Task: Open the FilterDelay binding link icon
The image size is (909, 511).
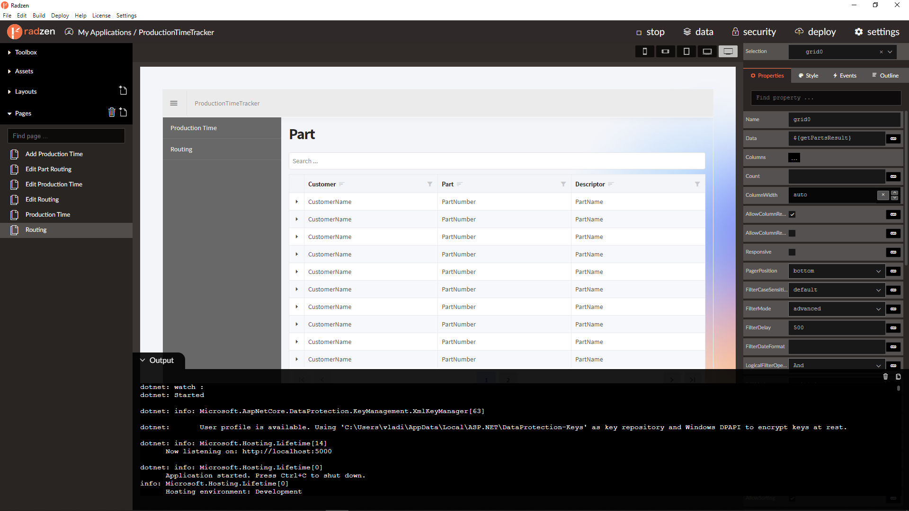Action: click(893, 328)
